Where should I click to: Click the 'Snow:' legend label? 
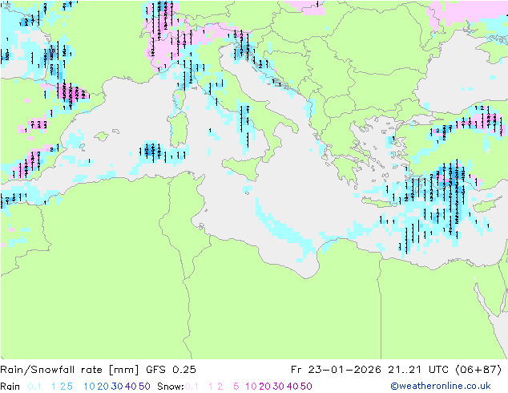click(171, 387)
